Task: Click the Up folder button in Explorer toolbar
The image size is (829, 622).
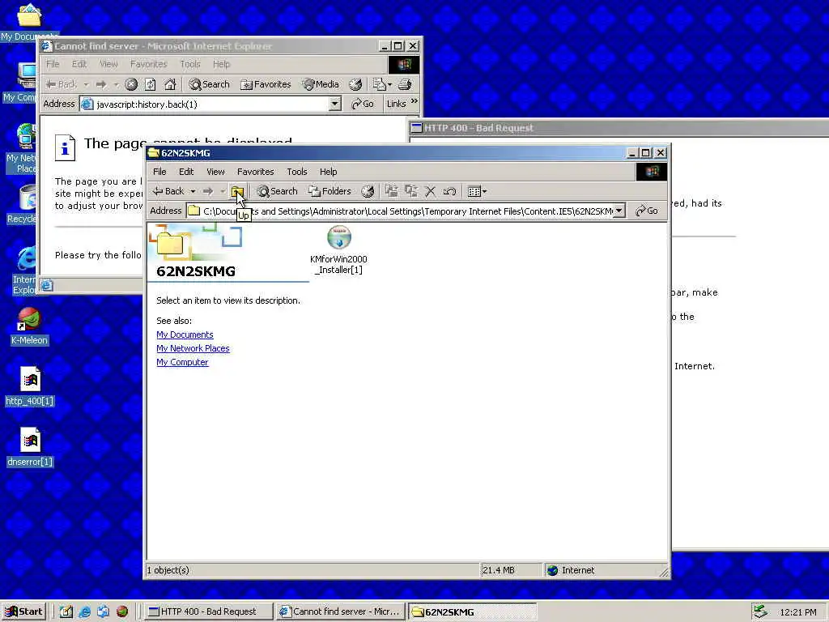Action: click(237, 191)
